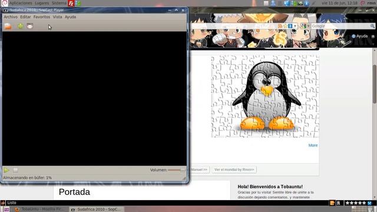The image size is (377, 212).
Task: Bookmark the page with the star icon
Action: [285, 26]
